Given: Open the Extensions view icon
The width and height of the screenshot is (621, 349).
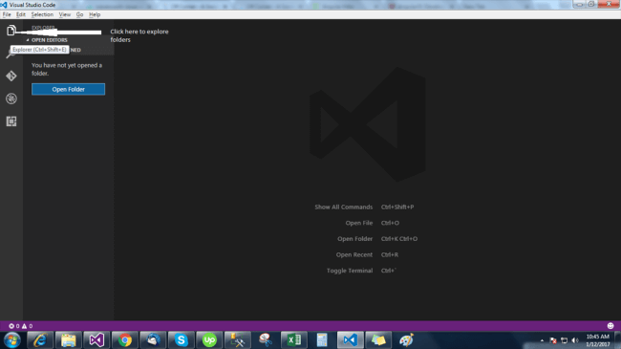Looking at the screenshot, I should (11, 121).
